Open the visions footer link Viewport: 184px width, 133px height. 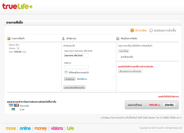57,128
